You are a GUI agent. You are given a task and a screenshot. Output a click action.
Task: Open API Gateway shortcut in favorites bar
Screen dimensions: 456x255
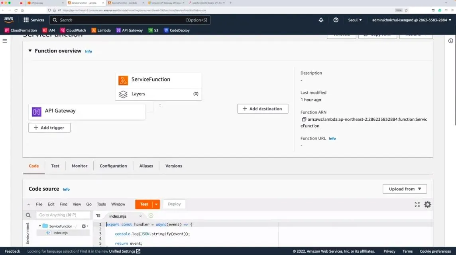point(130,30)
